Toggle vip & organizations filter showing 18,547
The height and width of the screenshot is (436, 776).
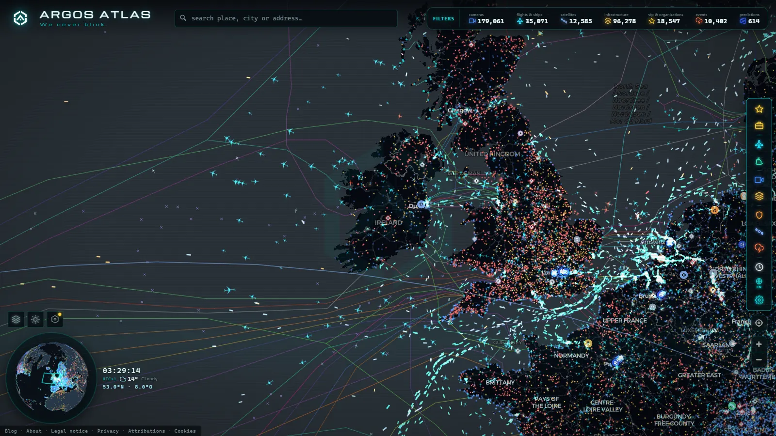coord(665,19)
